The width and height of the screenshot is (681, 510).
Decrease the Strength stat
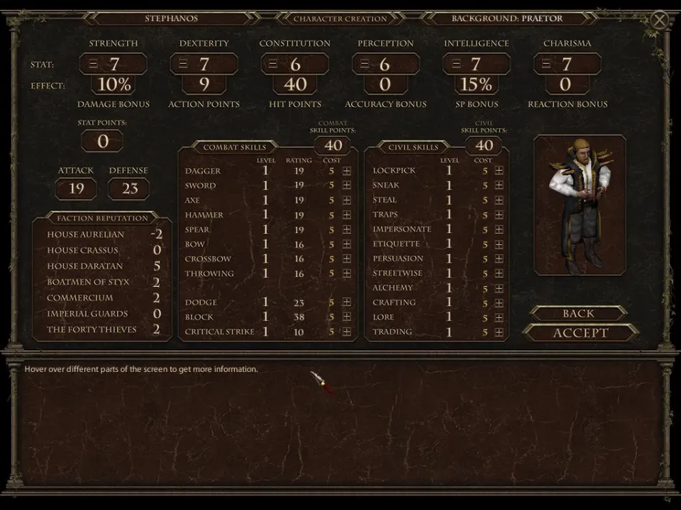click(93, 64)
